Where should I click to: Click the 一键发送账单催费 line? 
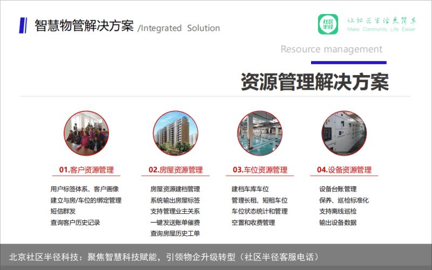[175, 222]
